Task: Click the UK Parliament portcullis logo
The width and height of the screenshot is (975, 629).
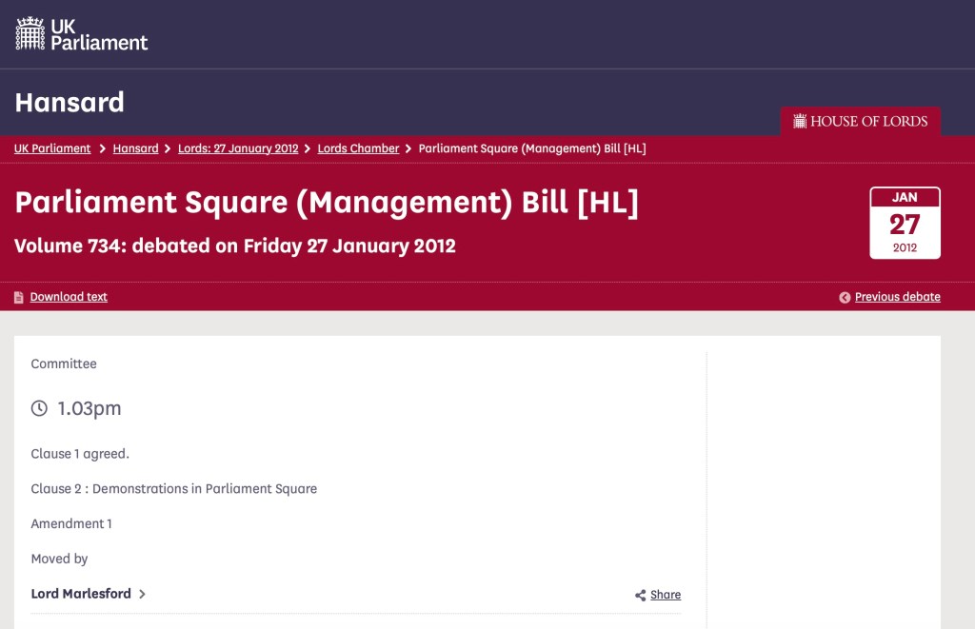Action: click(30, 33)
